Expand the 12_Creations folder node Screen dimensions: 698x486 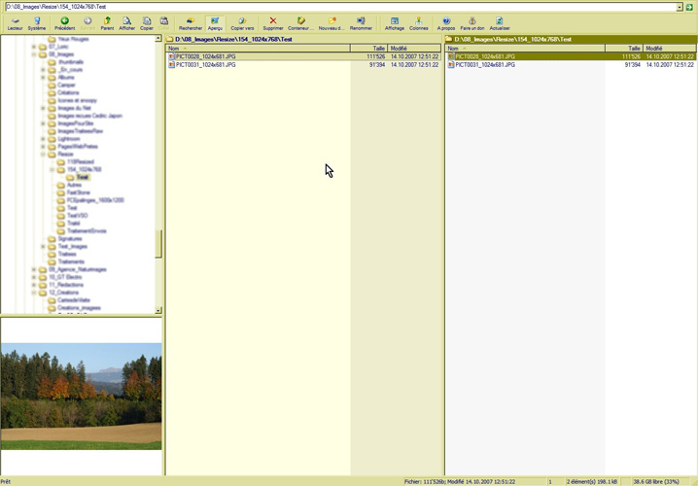click(x=34, y=292)
